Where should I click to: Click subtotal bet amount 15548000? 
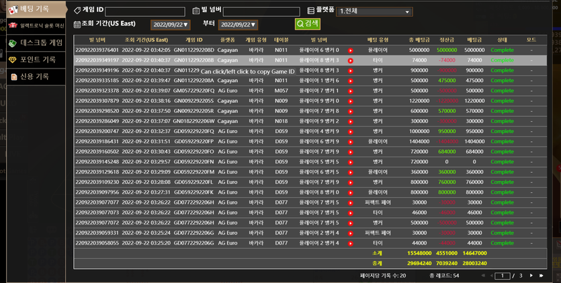419,253
